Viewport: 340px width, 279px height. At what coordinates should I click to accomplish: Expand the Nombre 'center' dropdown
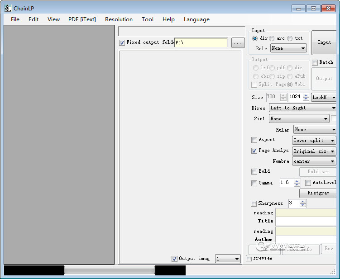[314, 161]
